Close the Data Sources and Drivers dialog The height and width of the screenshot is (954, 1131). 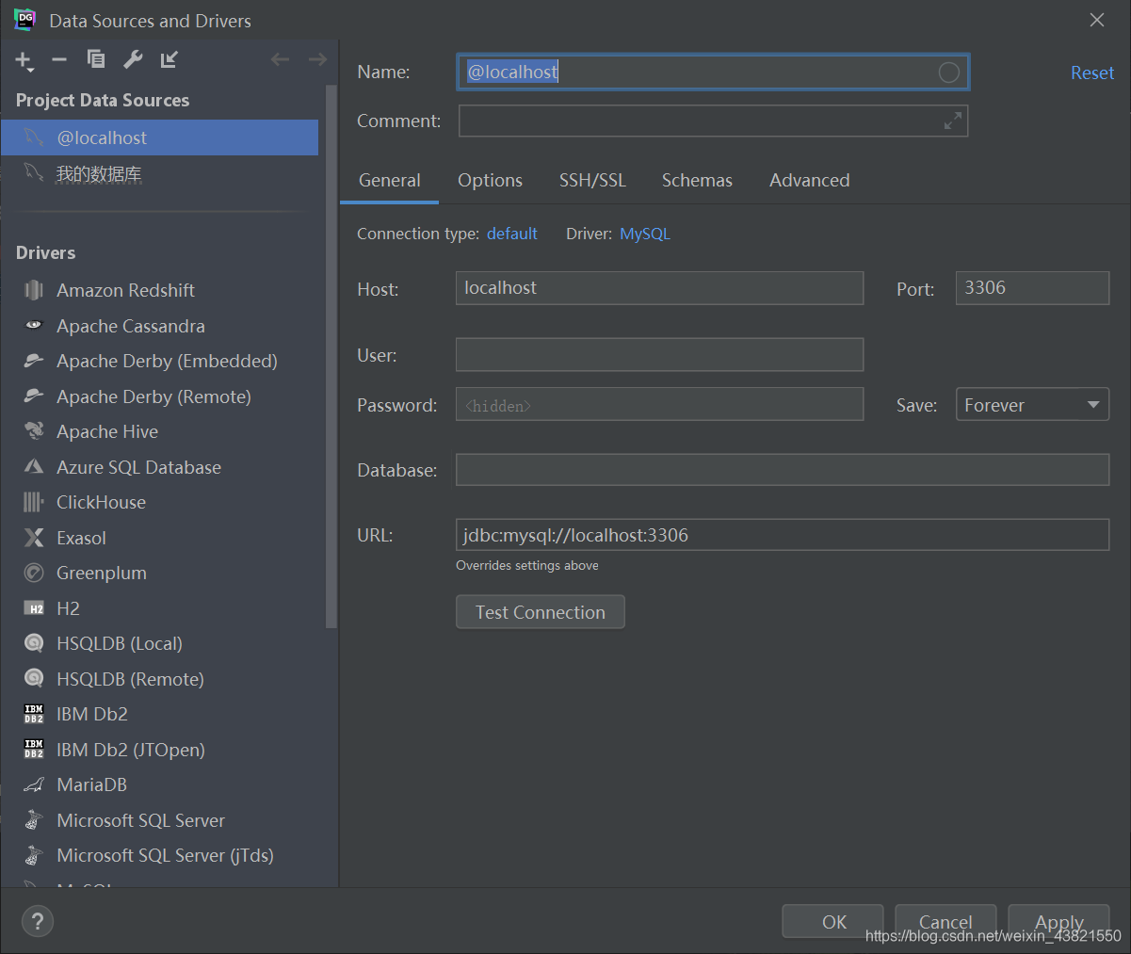[1096, 20]
